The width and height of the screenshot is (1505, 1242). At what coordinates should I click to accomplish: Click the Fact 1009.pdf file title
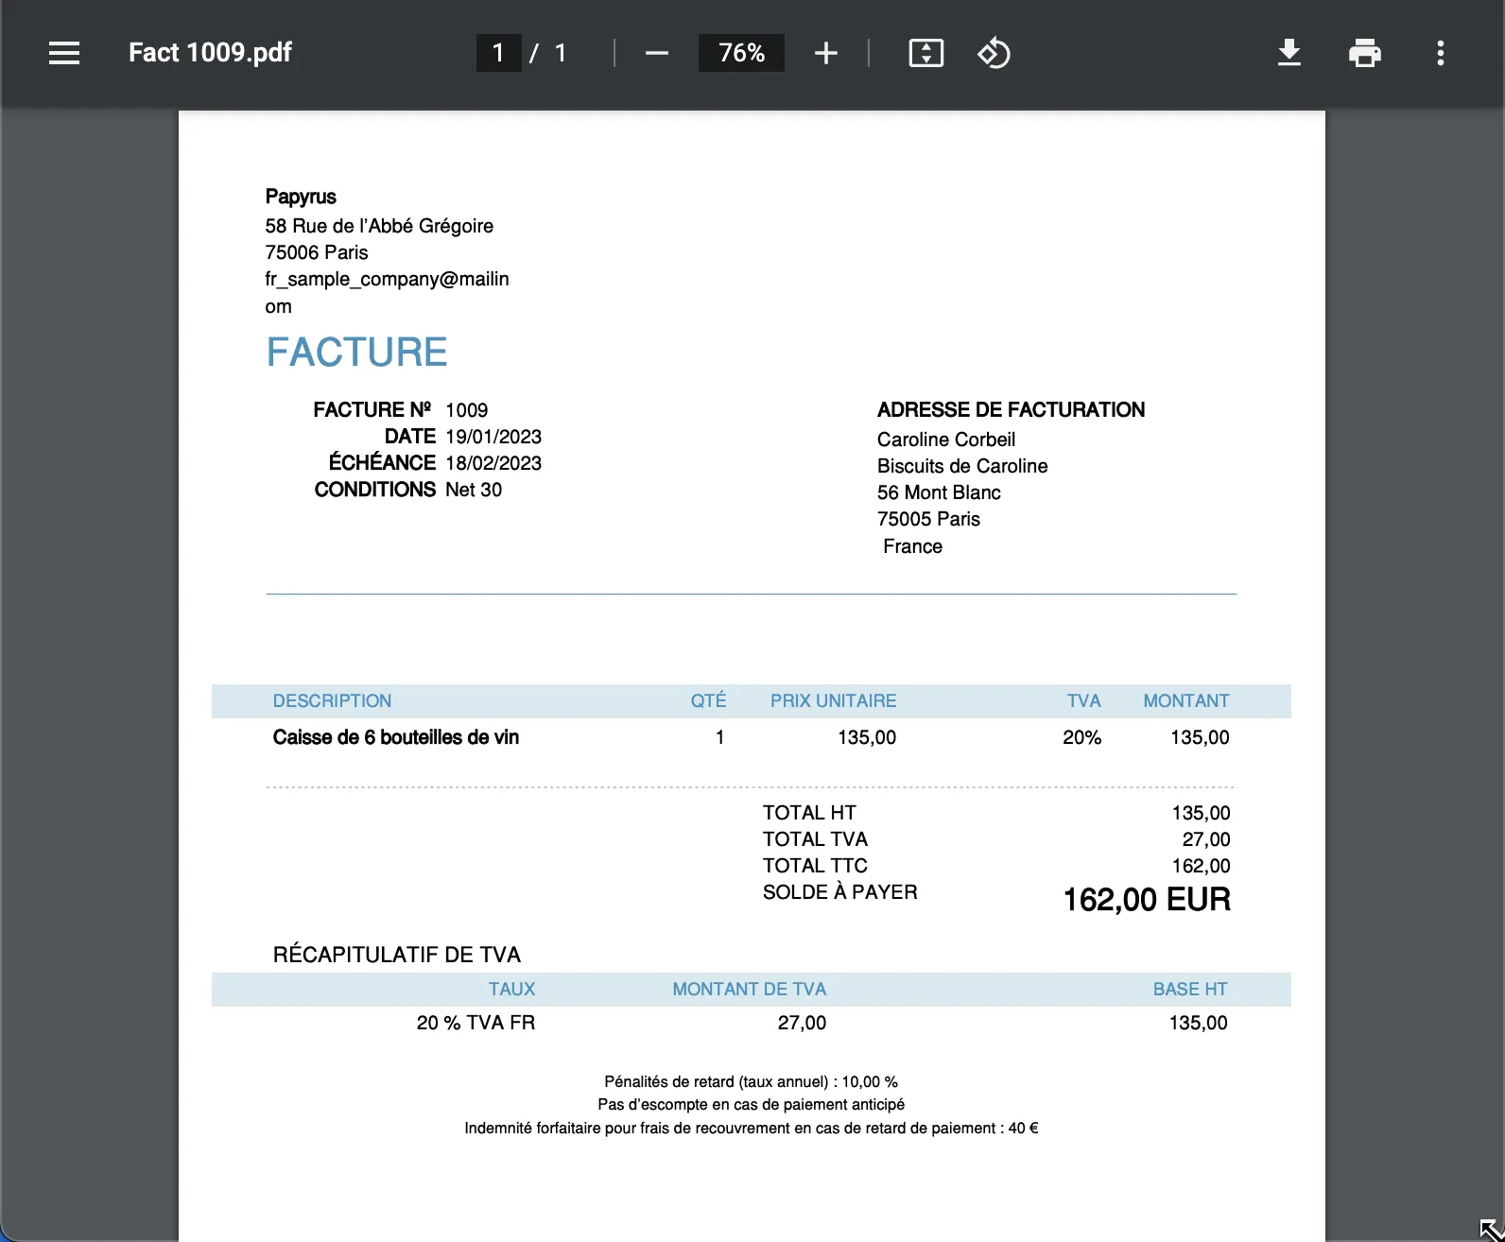pyautogui.click(x=210, y=52)
